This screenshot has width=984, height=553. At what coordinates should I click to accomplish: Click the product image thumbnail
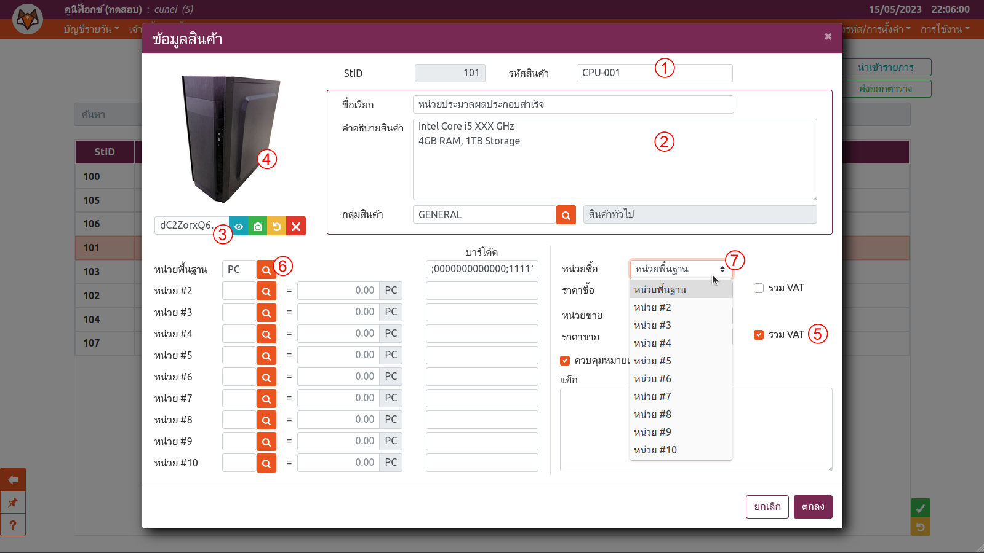pos(230,139)
